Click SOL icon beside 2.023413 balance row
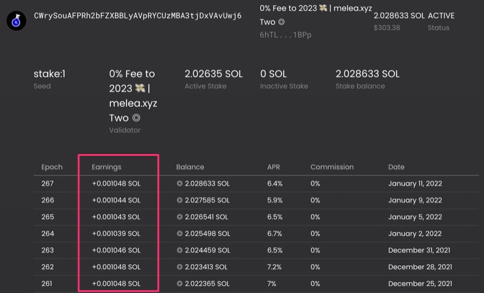The image size is (484, 293). pyautogui.click(x=179, y=267)
